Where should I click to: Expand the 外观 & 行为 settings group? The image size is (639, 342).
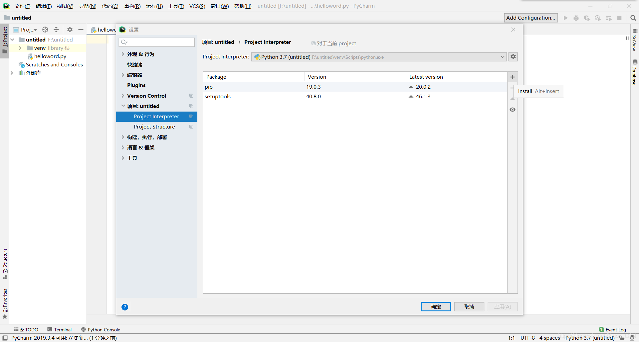coord(123,54)
